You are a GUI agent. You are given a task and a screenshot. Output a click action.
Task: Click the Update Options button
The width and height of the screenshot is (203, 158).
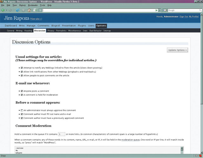tap(177, 50)
